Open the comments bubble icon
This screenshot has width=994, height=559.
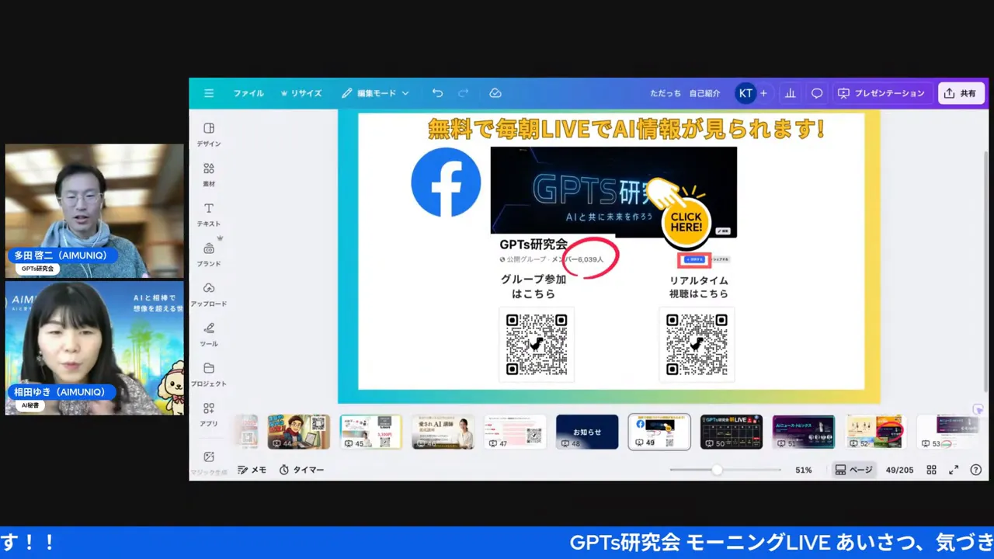(816, 93)
